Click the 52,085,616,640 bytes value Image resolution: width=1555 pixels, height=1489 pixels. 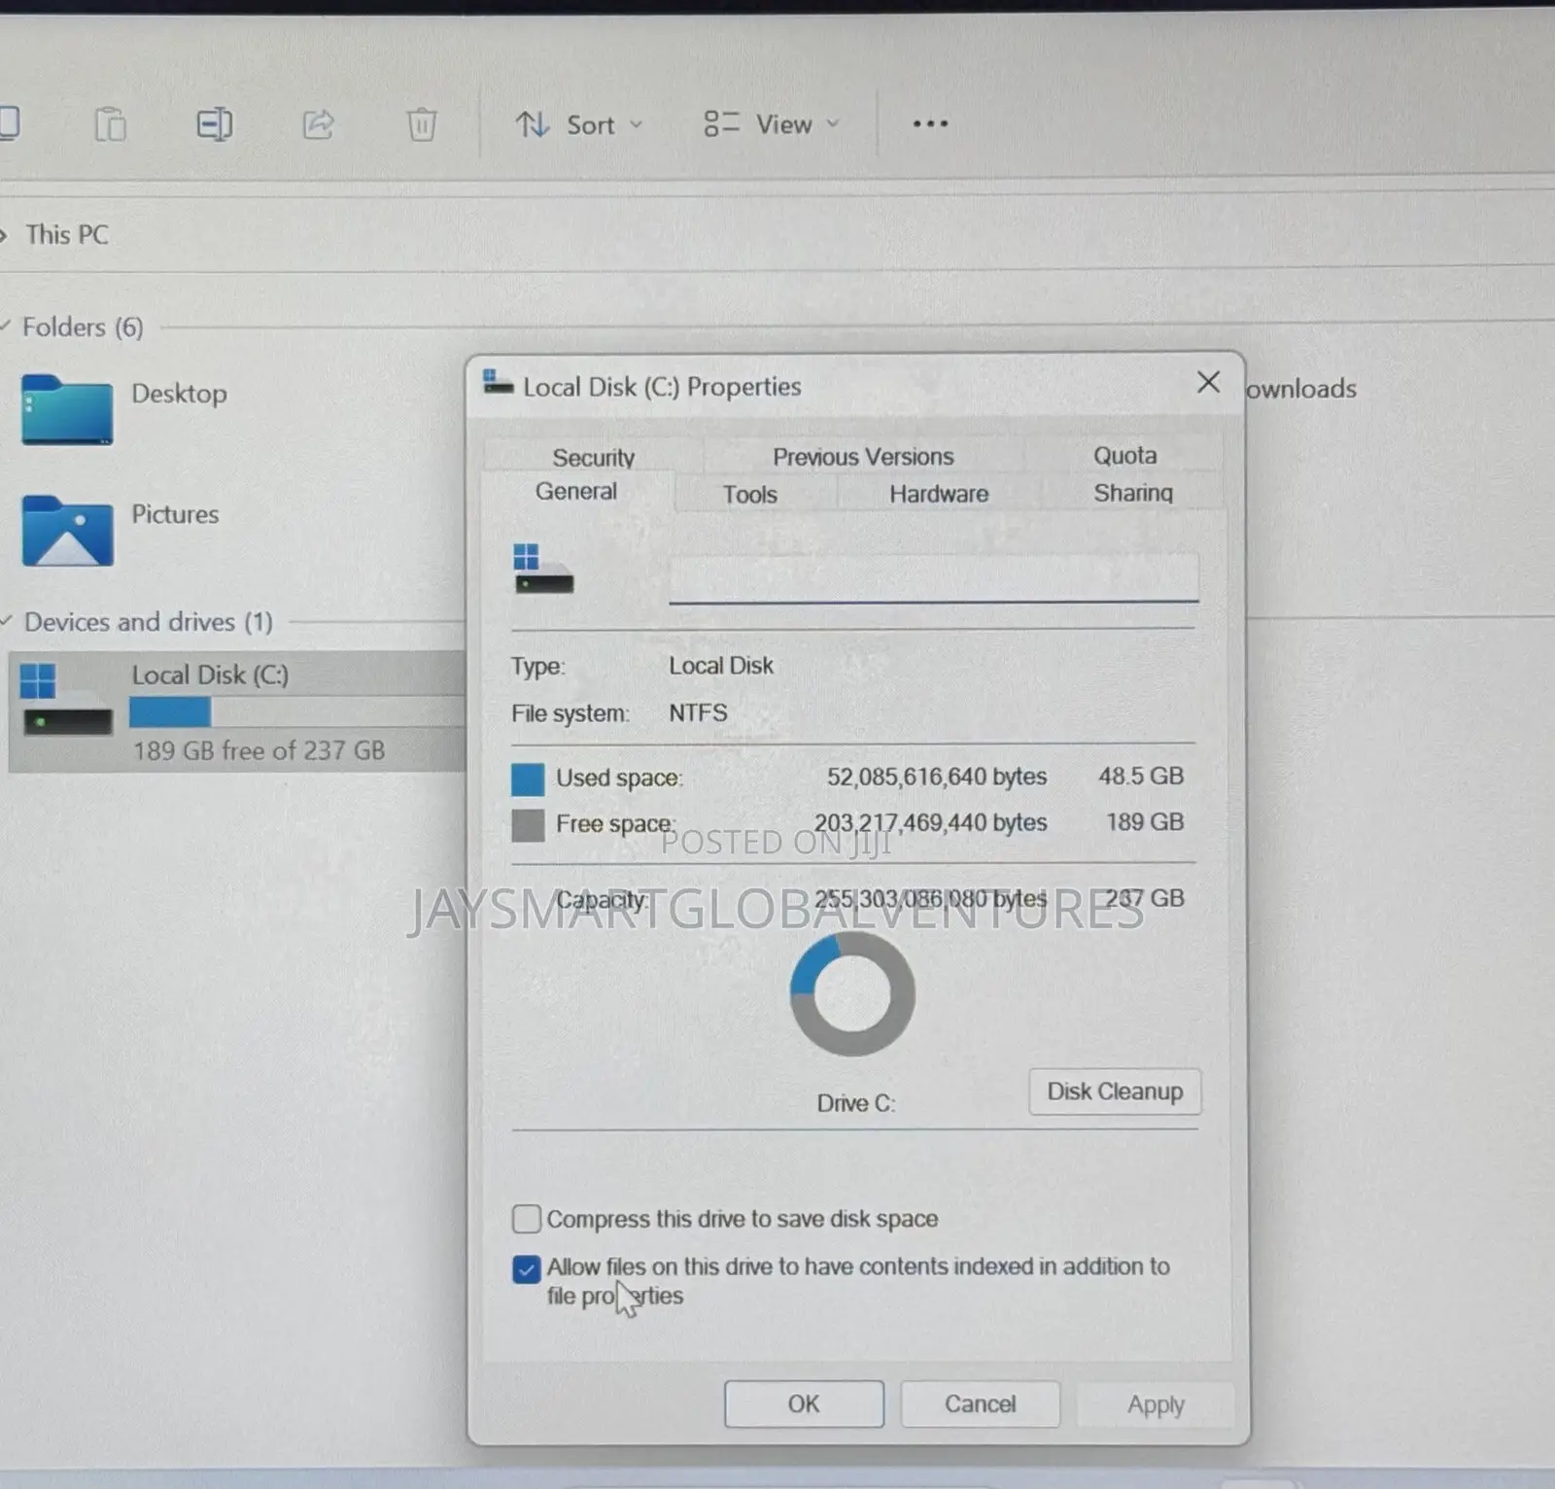pos(937,777)
